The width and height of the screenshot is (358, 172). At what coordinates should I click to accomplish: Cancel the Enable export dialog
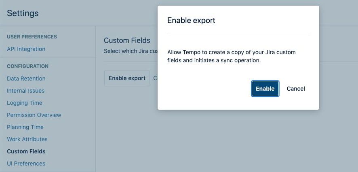click(x=296, y=89)
